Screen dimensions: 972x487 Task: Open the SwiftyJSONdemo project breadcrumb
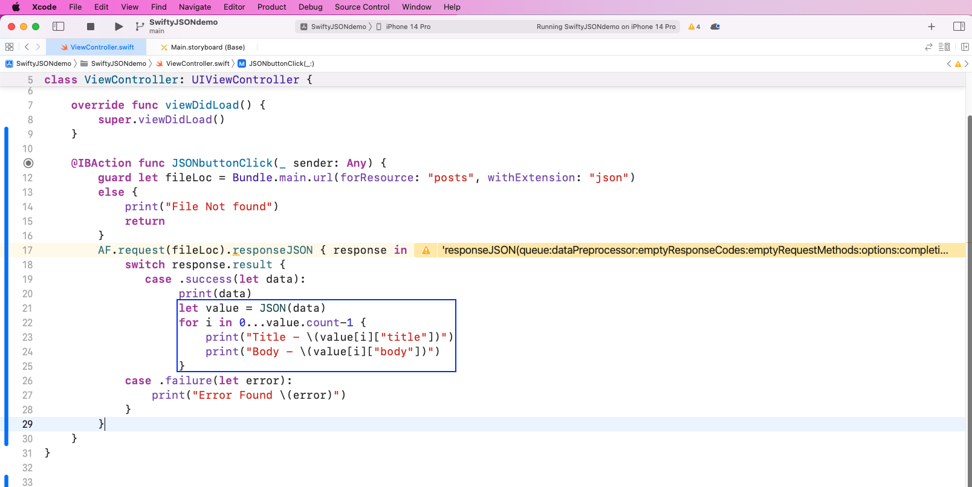[39, 63]
